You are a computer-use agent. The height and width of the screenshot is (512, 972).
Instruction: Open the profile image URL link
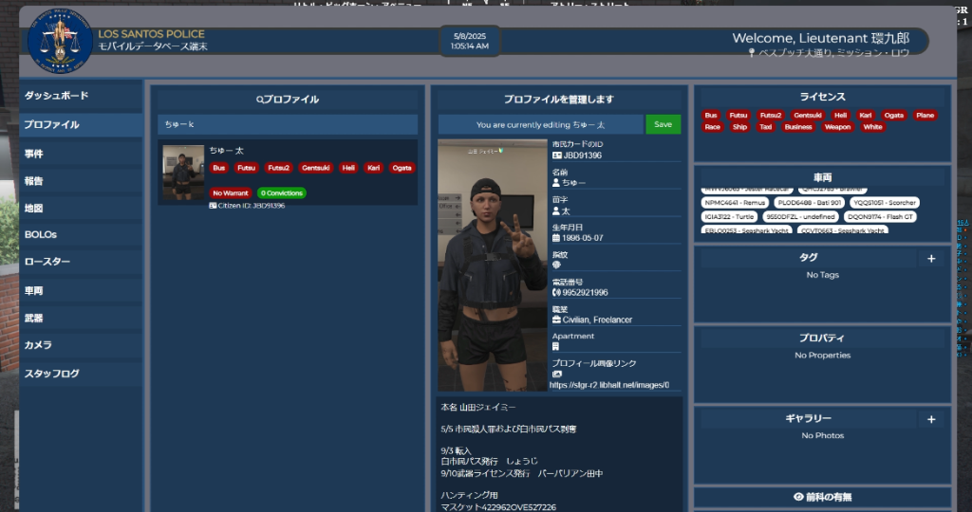[x=609, y=385]
